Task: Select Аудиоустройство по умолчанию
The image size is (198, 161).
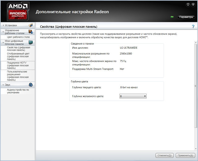Action: click(x=18, y=91)
